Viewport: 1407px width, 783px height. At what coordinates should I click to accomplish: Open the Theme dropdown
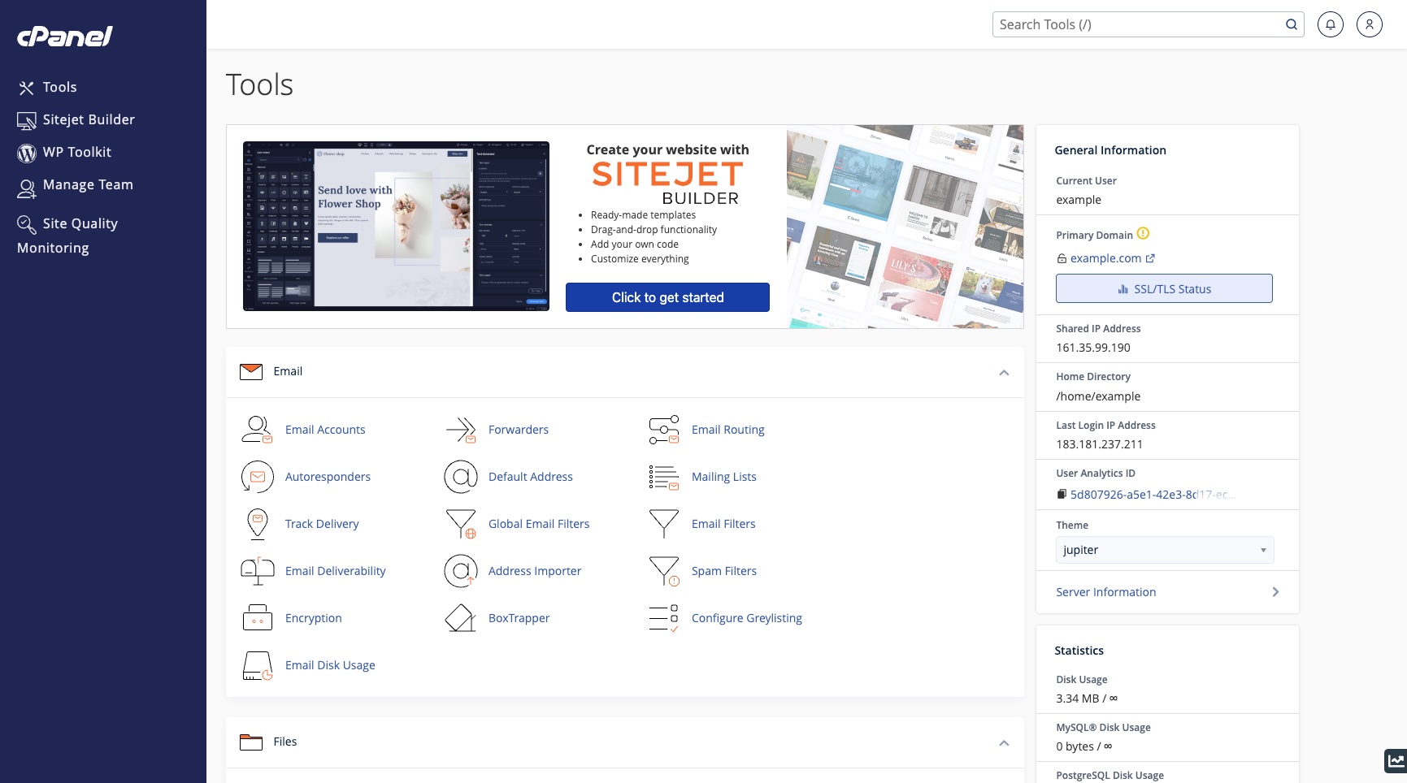coord(1164,550)
